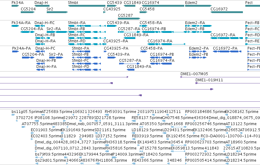Screen dimensions: 260x165
Task: Click transcript DnaJ-H-RA
Action: (x=40, y=44)
